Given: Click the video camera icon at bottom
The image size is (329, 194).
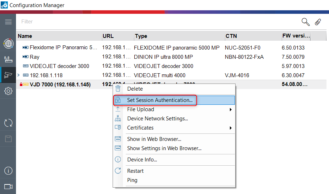Looking at the screenshot, I should pos(8,186).
